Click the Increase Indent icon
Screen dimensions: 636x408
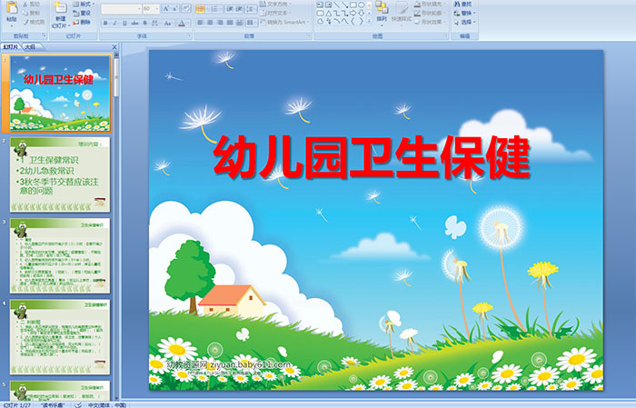239,9
